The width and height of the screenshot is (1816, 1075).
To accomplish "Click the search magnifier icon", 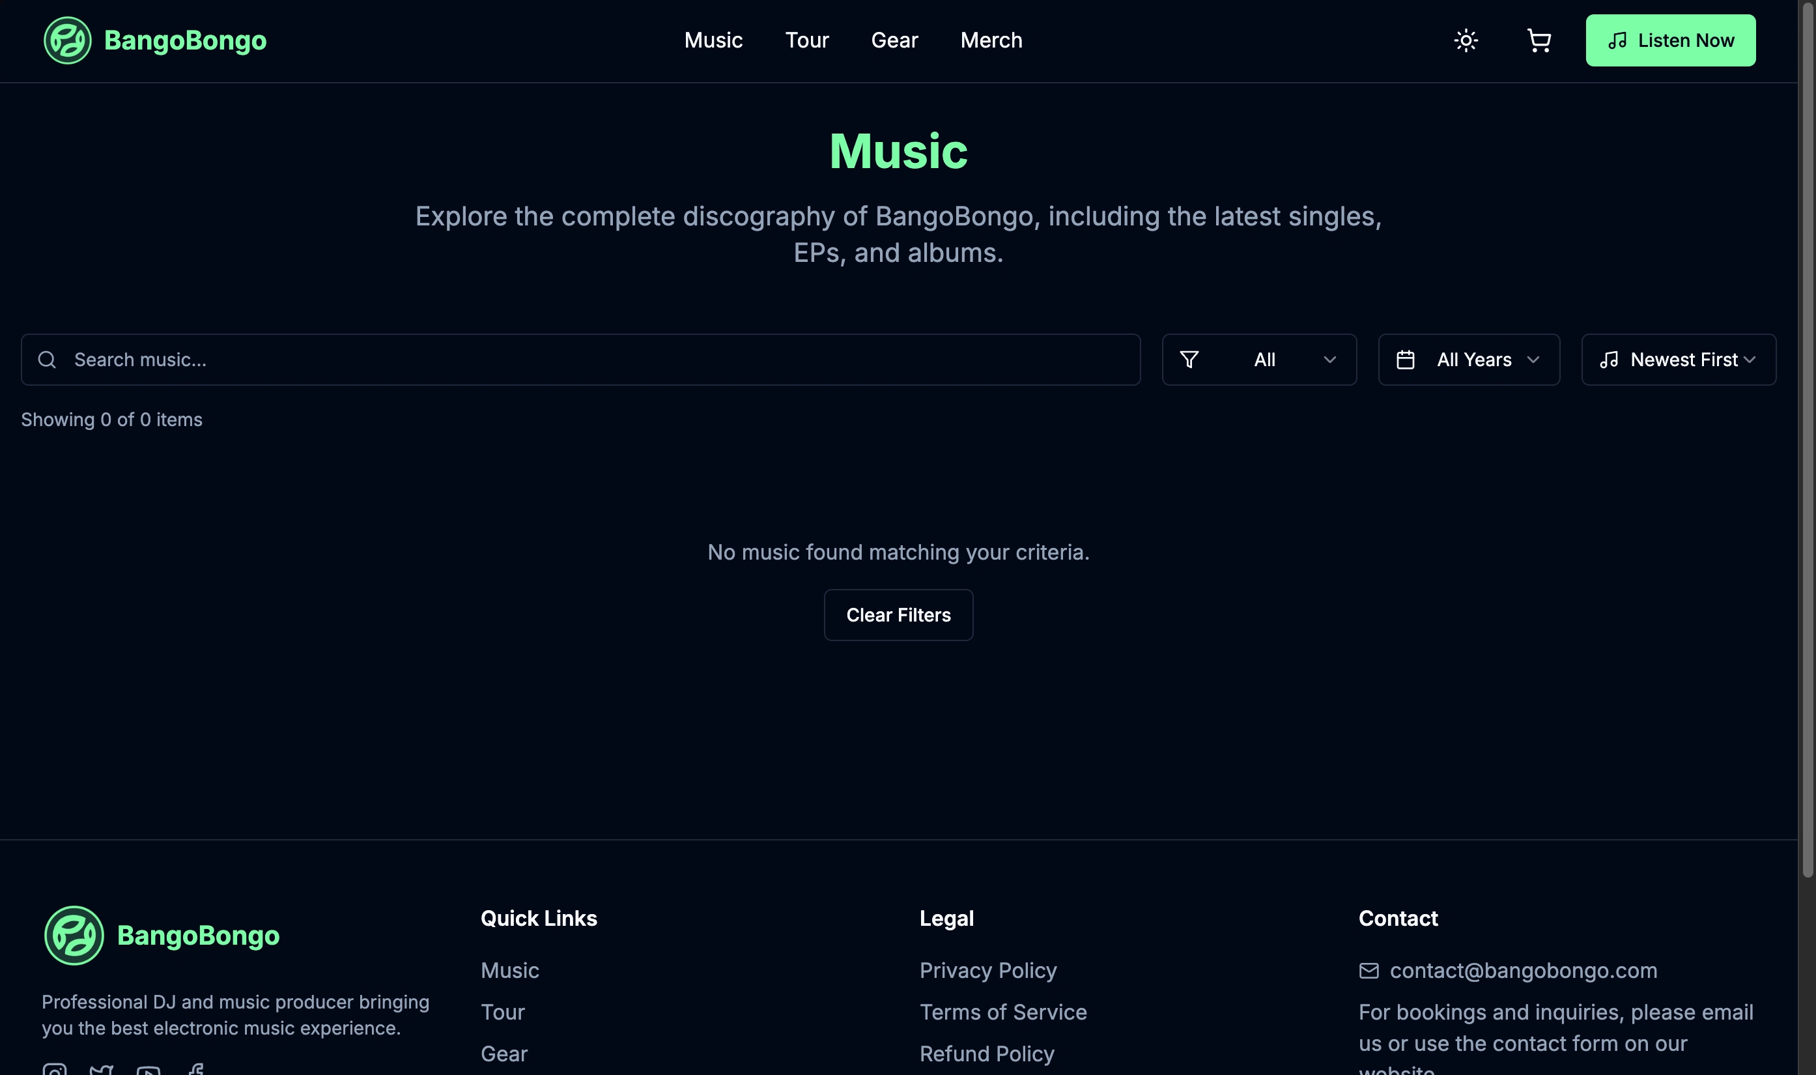I will click(x=47, y=360).
